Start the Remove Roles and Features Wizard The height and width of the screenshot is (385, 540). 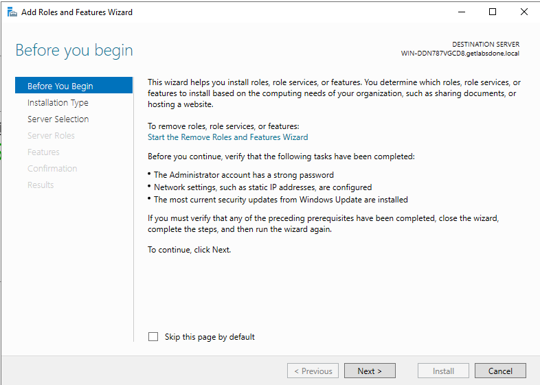(x=227, y=137)
